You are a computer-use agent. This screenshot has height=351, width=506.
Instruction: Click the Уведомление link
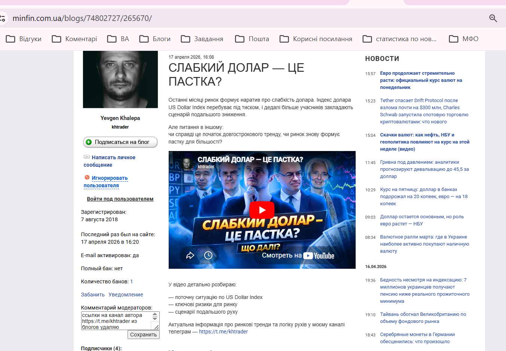pos(126,295)
